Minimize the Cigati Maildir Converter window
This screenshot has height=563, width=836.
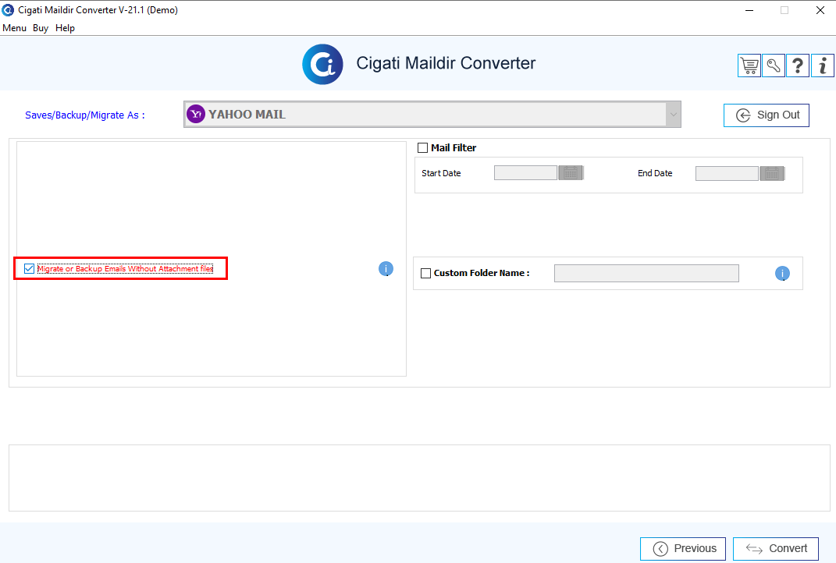tap(749, 10)
